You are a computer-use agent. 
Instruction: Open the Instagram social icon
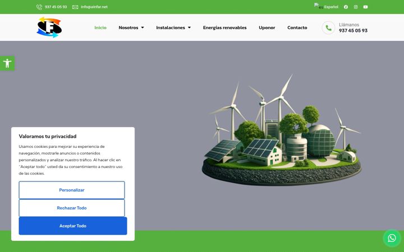pos(356,7)
